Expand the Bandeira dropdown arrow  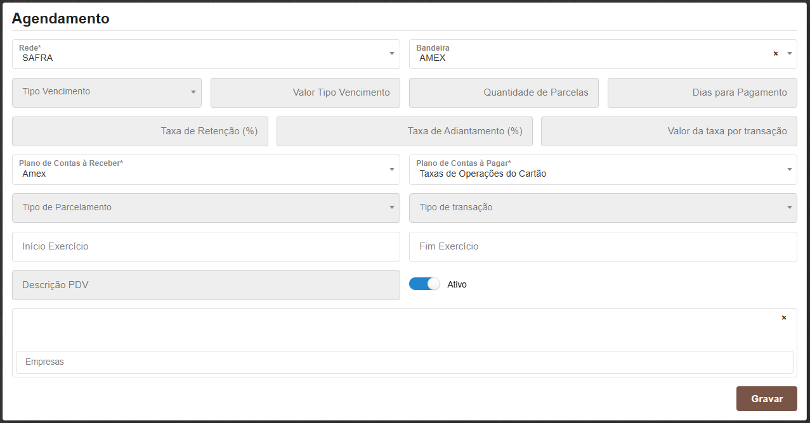pyautogui.click(x=790, y=54)
